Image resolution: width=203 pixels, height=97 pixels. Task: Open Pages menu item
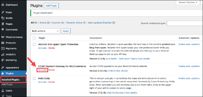pos(9,24)
